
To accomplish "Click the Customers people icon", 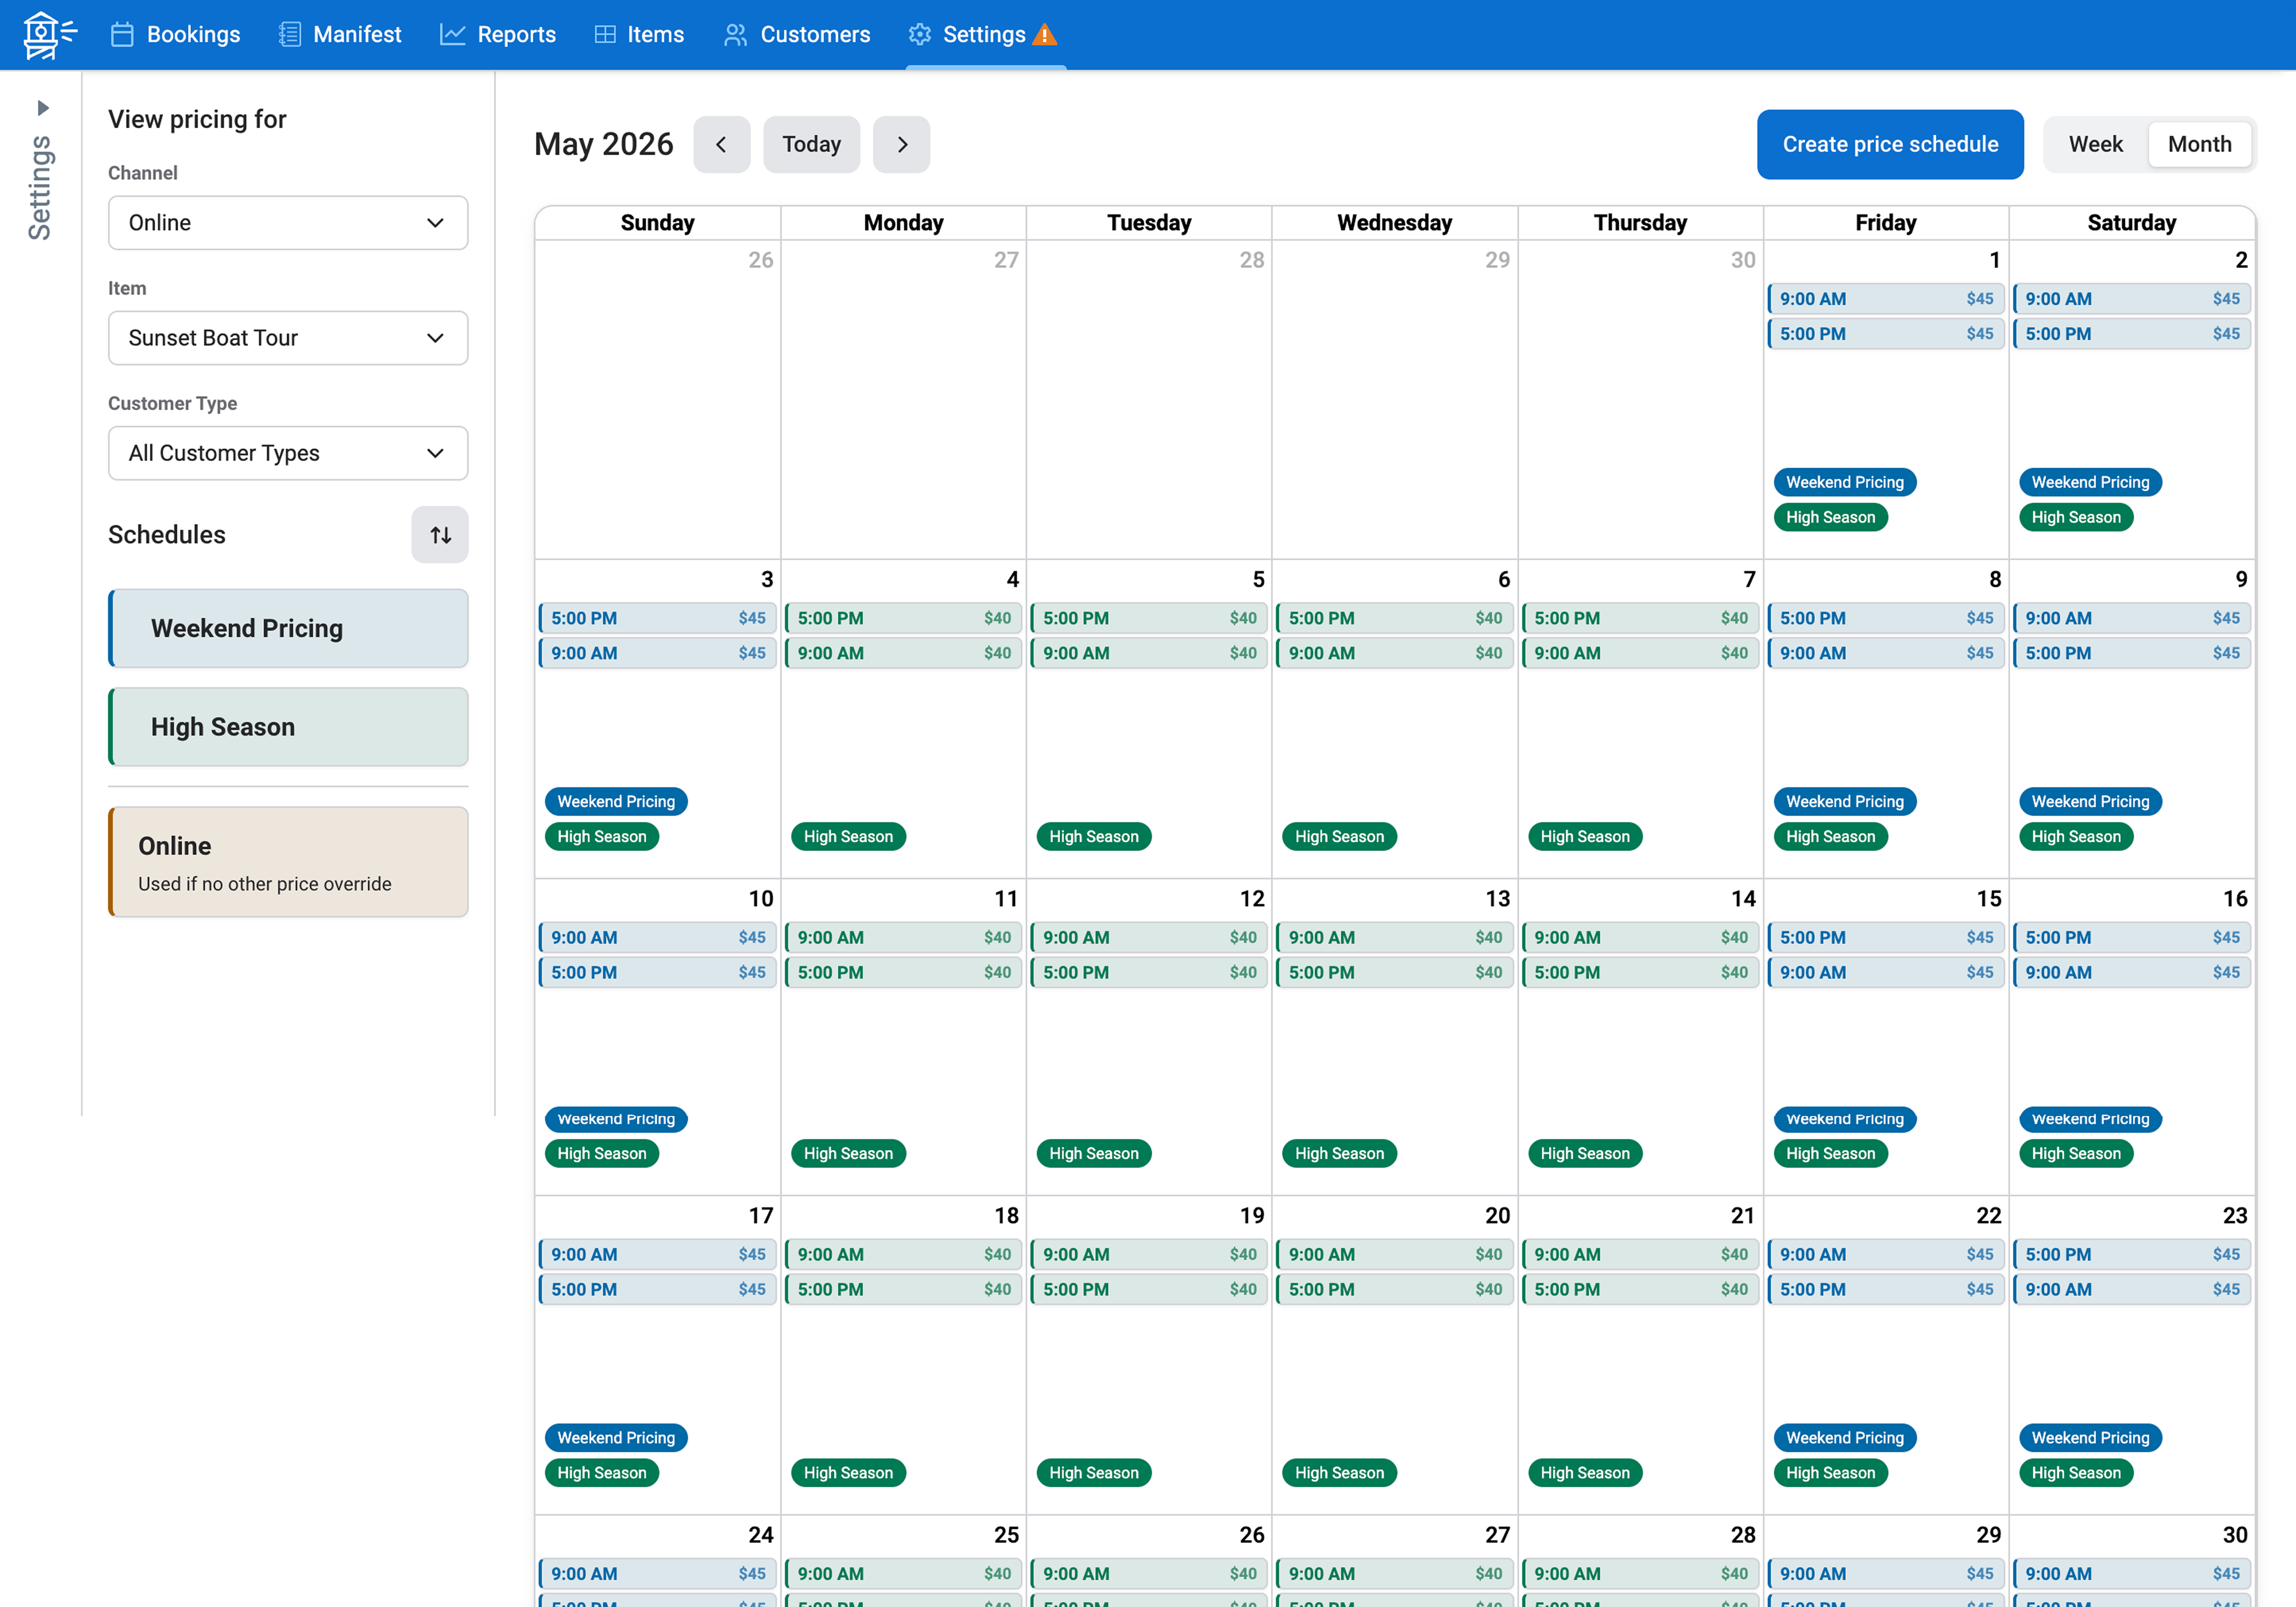I will pos(735,35).
